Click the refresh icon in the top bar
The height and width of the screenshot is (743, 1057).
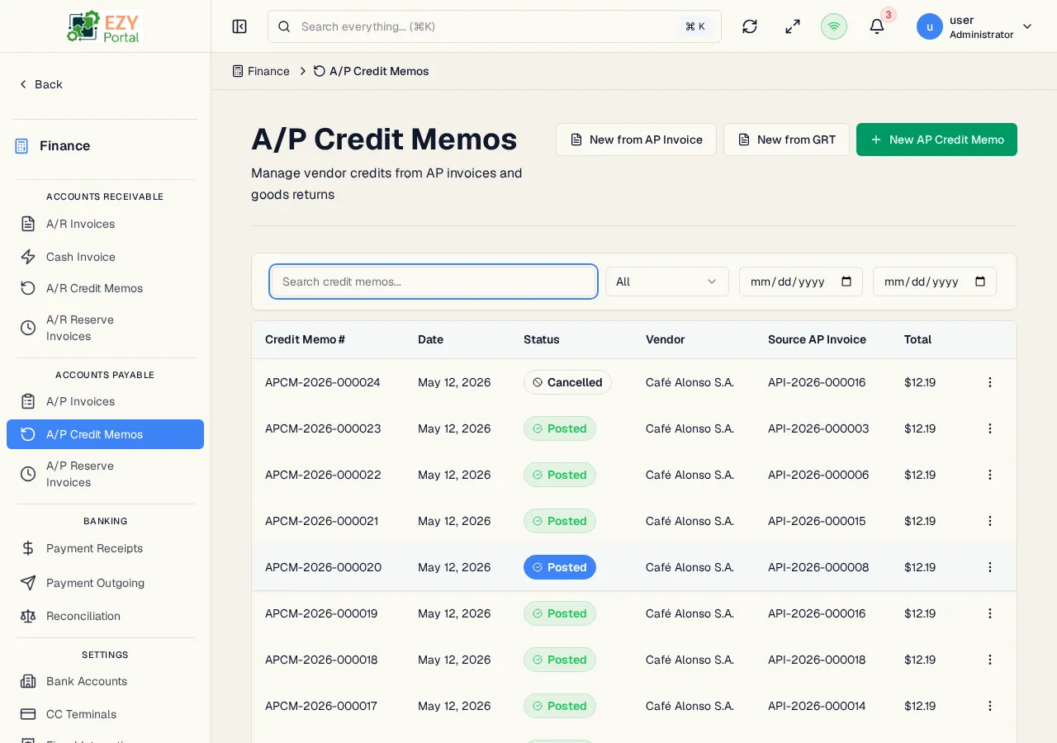pyautogui.click(x=750, y=26)
